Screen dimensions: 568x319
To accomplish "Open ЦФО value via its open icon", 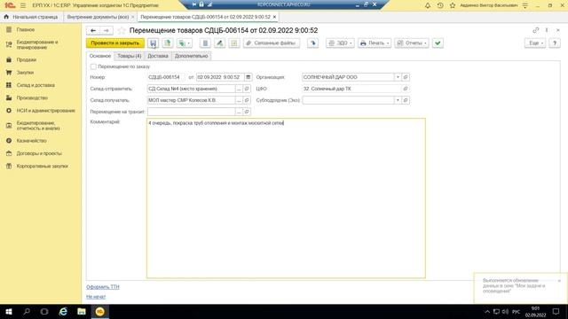I will click(406, 89).
